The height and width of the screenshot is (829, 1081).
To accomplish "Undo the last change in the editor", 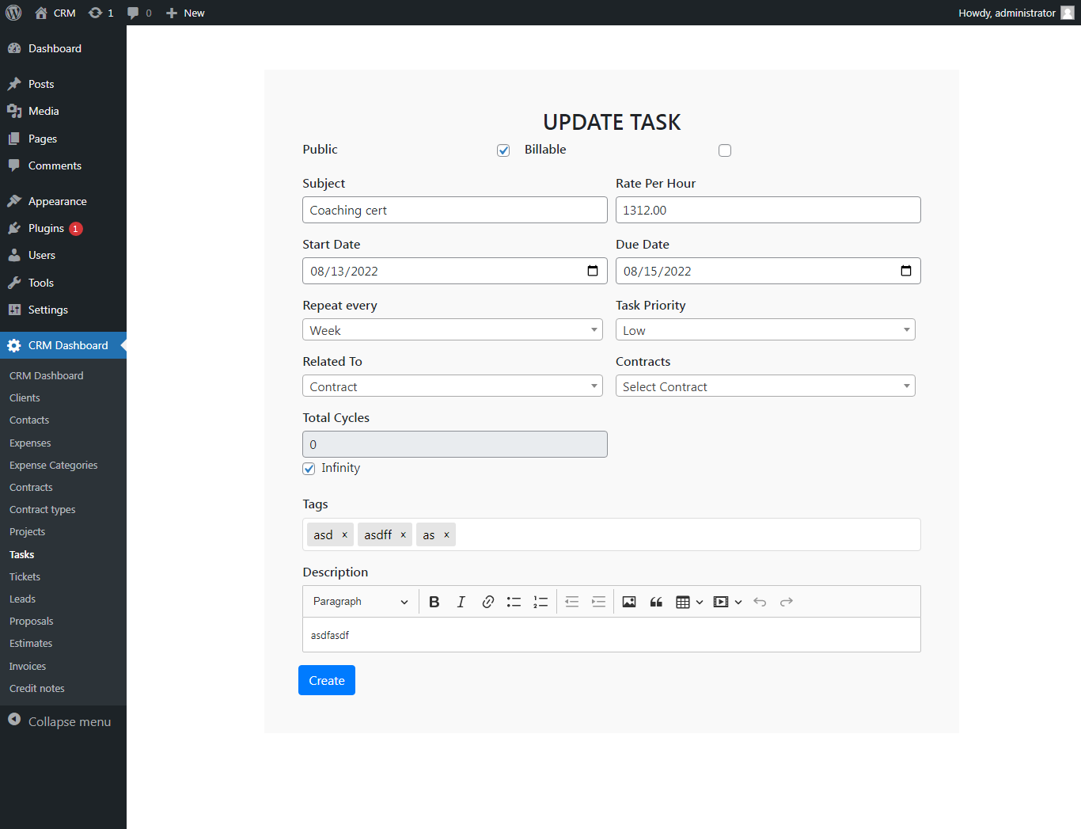I will (760, 601).
